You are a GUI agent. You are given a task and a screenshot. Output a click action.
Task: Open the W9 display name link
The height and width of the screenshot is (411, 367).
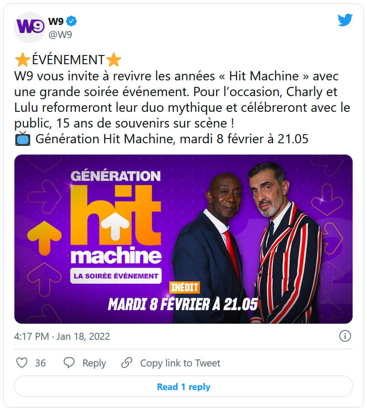tap(56, 21)
